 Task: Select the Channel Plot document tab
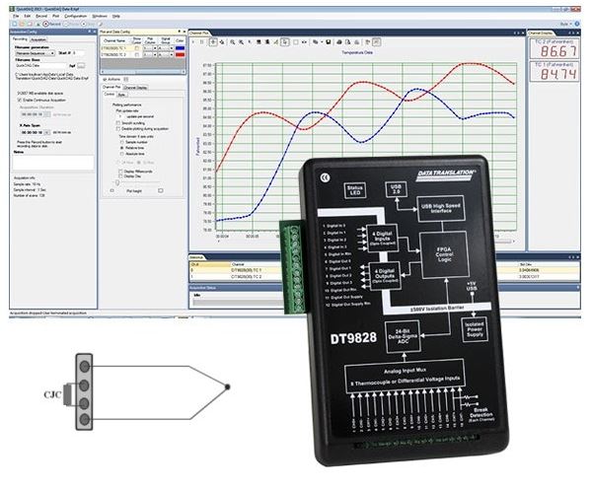[198, 34]
